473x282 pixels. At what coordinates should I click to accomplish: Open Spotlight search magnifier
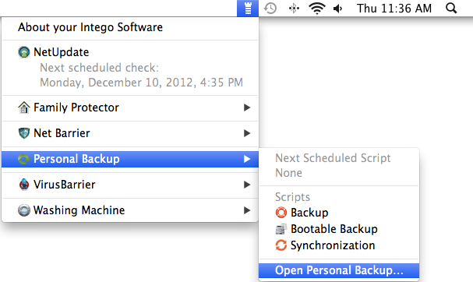451,8
